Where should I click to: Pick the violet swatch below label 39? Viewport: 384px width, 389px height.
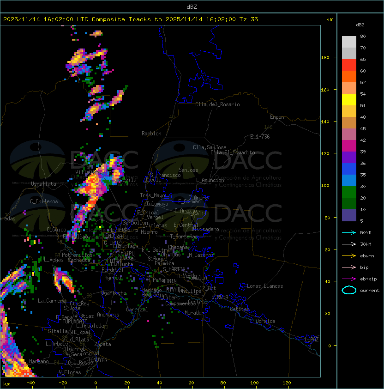(x=349, y=157)
